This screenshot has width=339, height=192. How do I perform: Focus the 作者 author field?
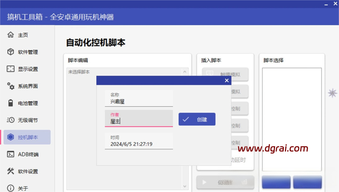point(139,121)
